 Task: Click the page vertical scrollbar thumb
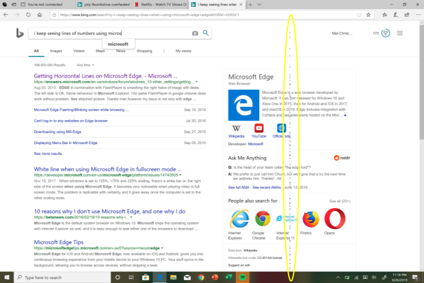pyautogui.click(x=422, y=82)
